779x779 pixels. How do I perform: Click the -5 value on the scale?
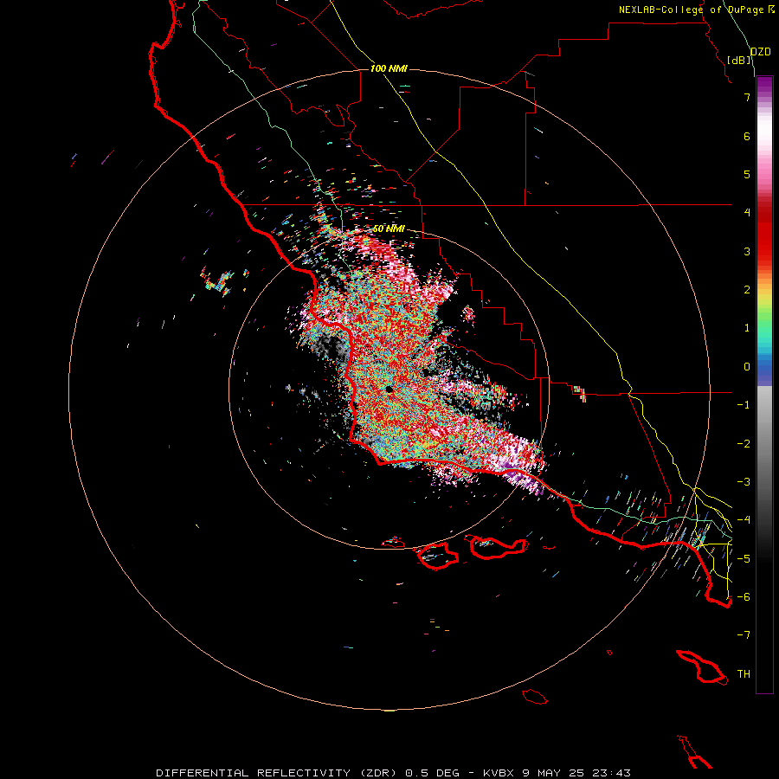click(744, 559)
